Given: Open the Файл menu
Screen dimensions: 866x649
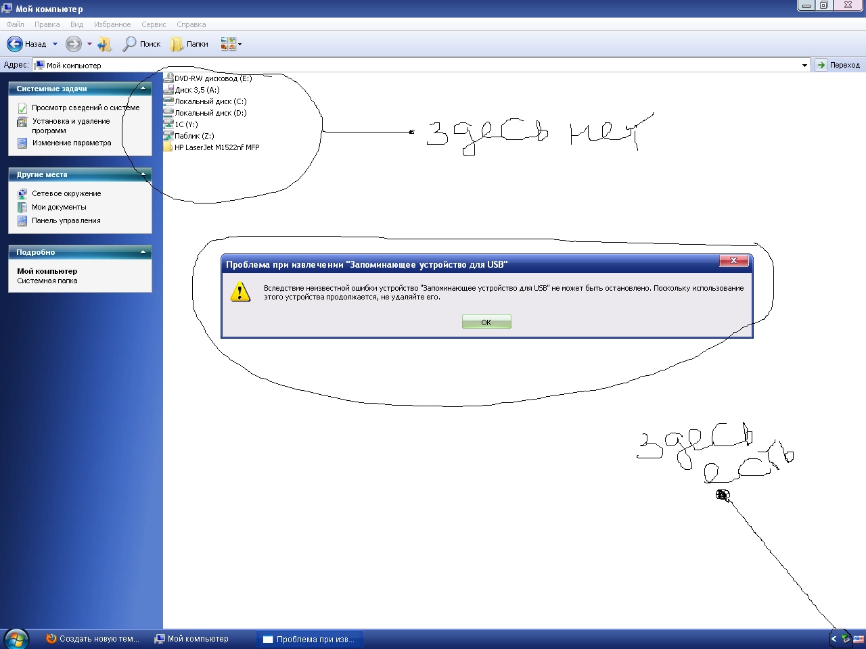Looking at the screenshot, I should coord(15,24).
